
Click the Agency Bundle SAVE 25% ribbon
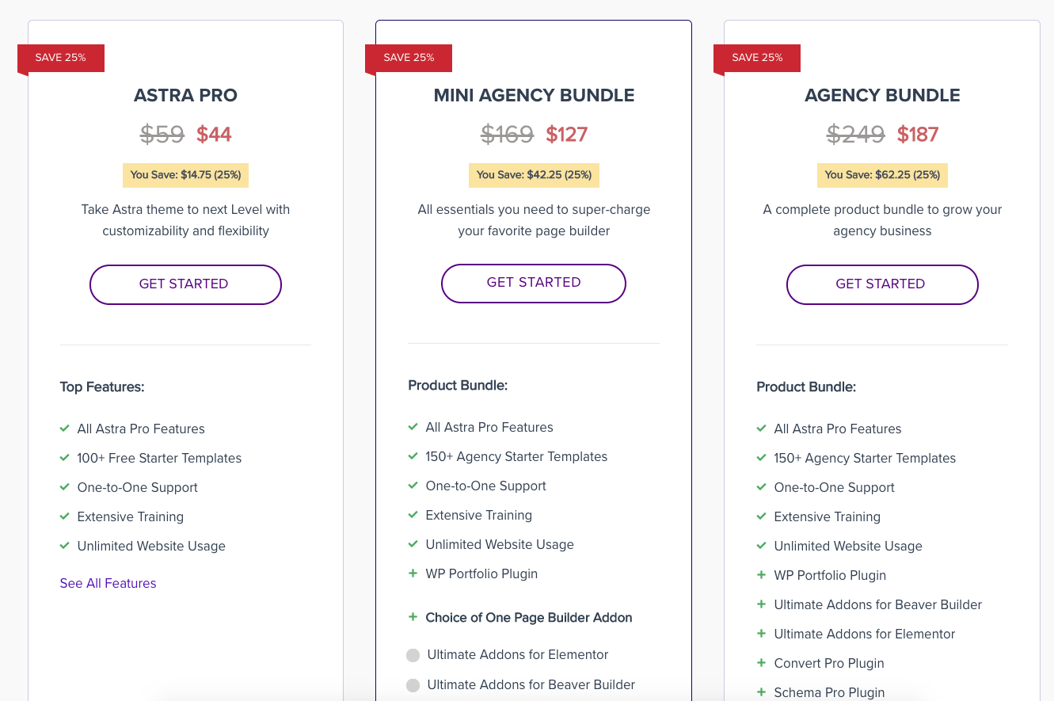pyautogui.click(x=758, y=58)
